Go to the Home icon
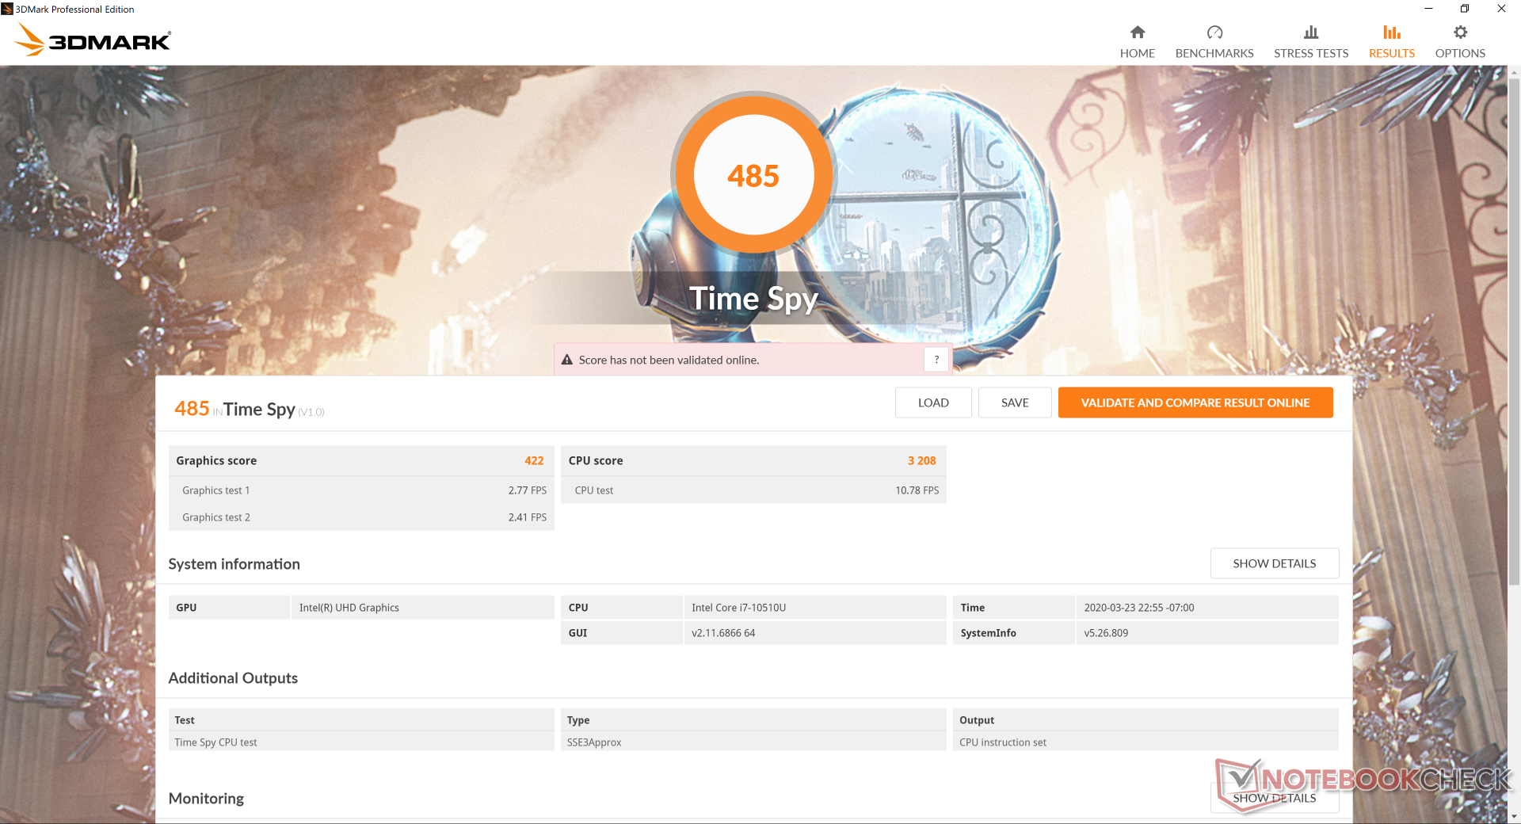Screen dimensions: 1521x824 coord(1137,32)
